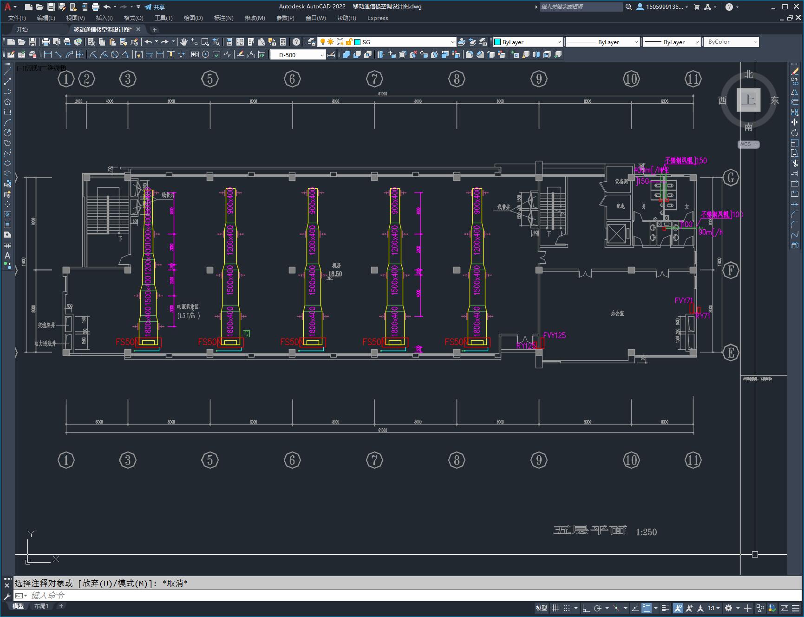The image size is (804, 617).
Task: Select the Ellipse draw tool
Action: tap(7, 163)
